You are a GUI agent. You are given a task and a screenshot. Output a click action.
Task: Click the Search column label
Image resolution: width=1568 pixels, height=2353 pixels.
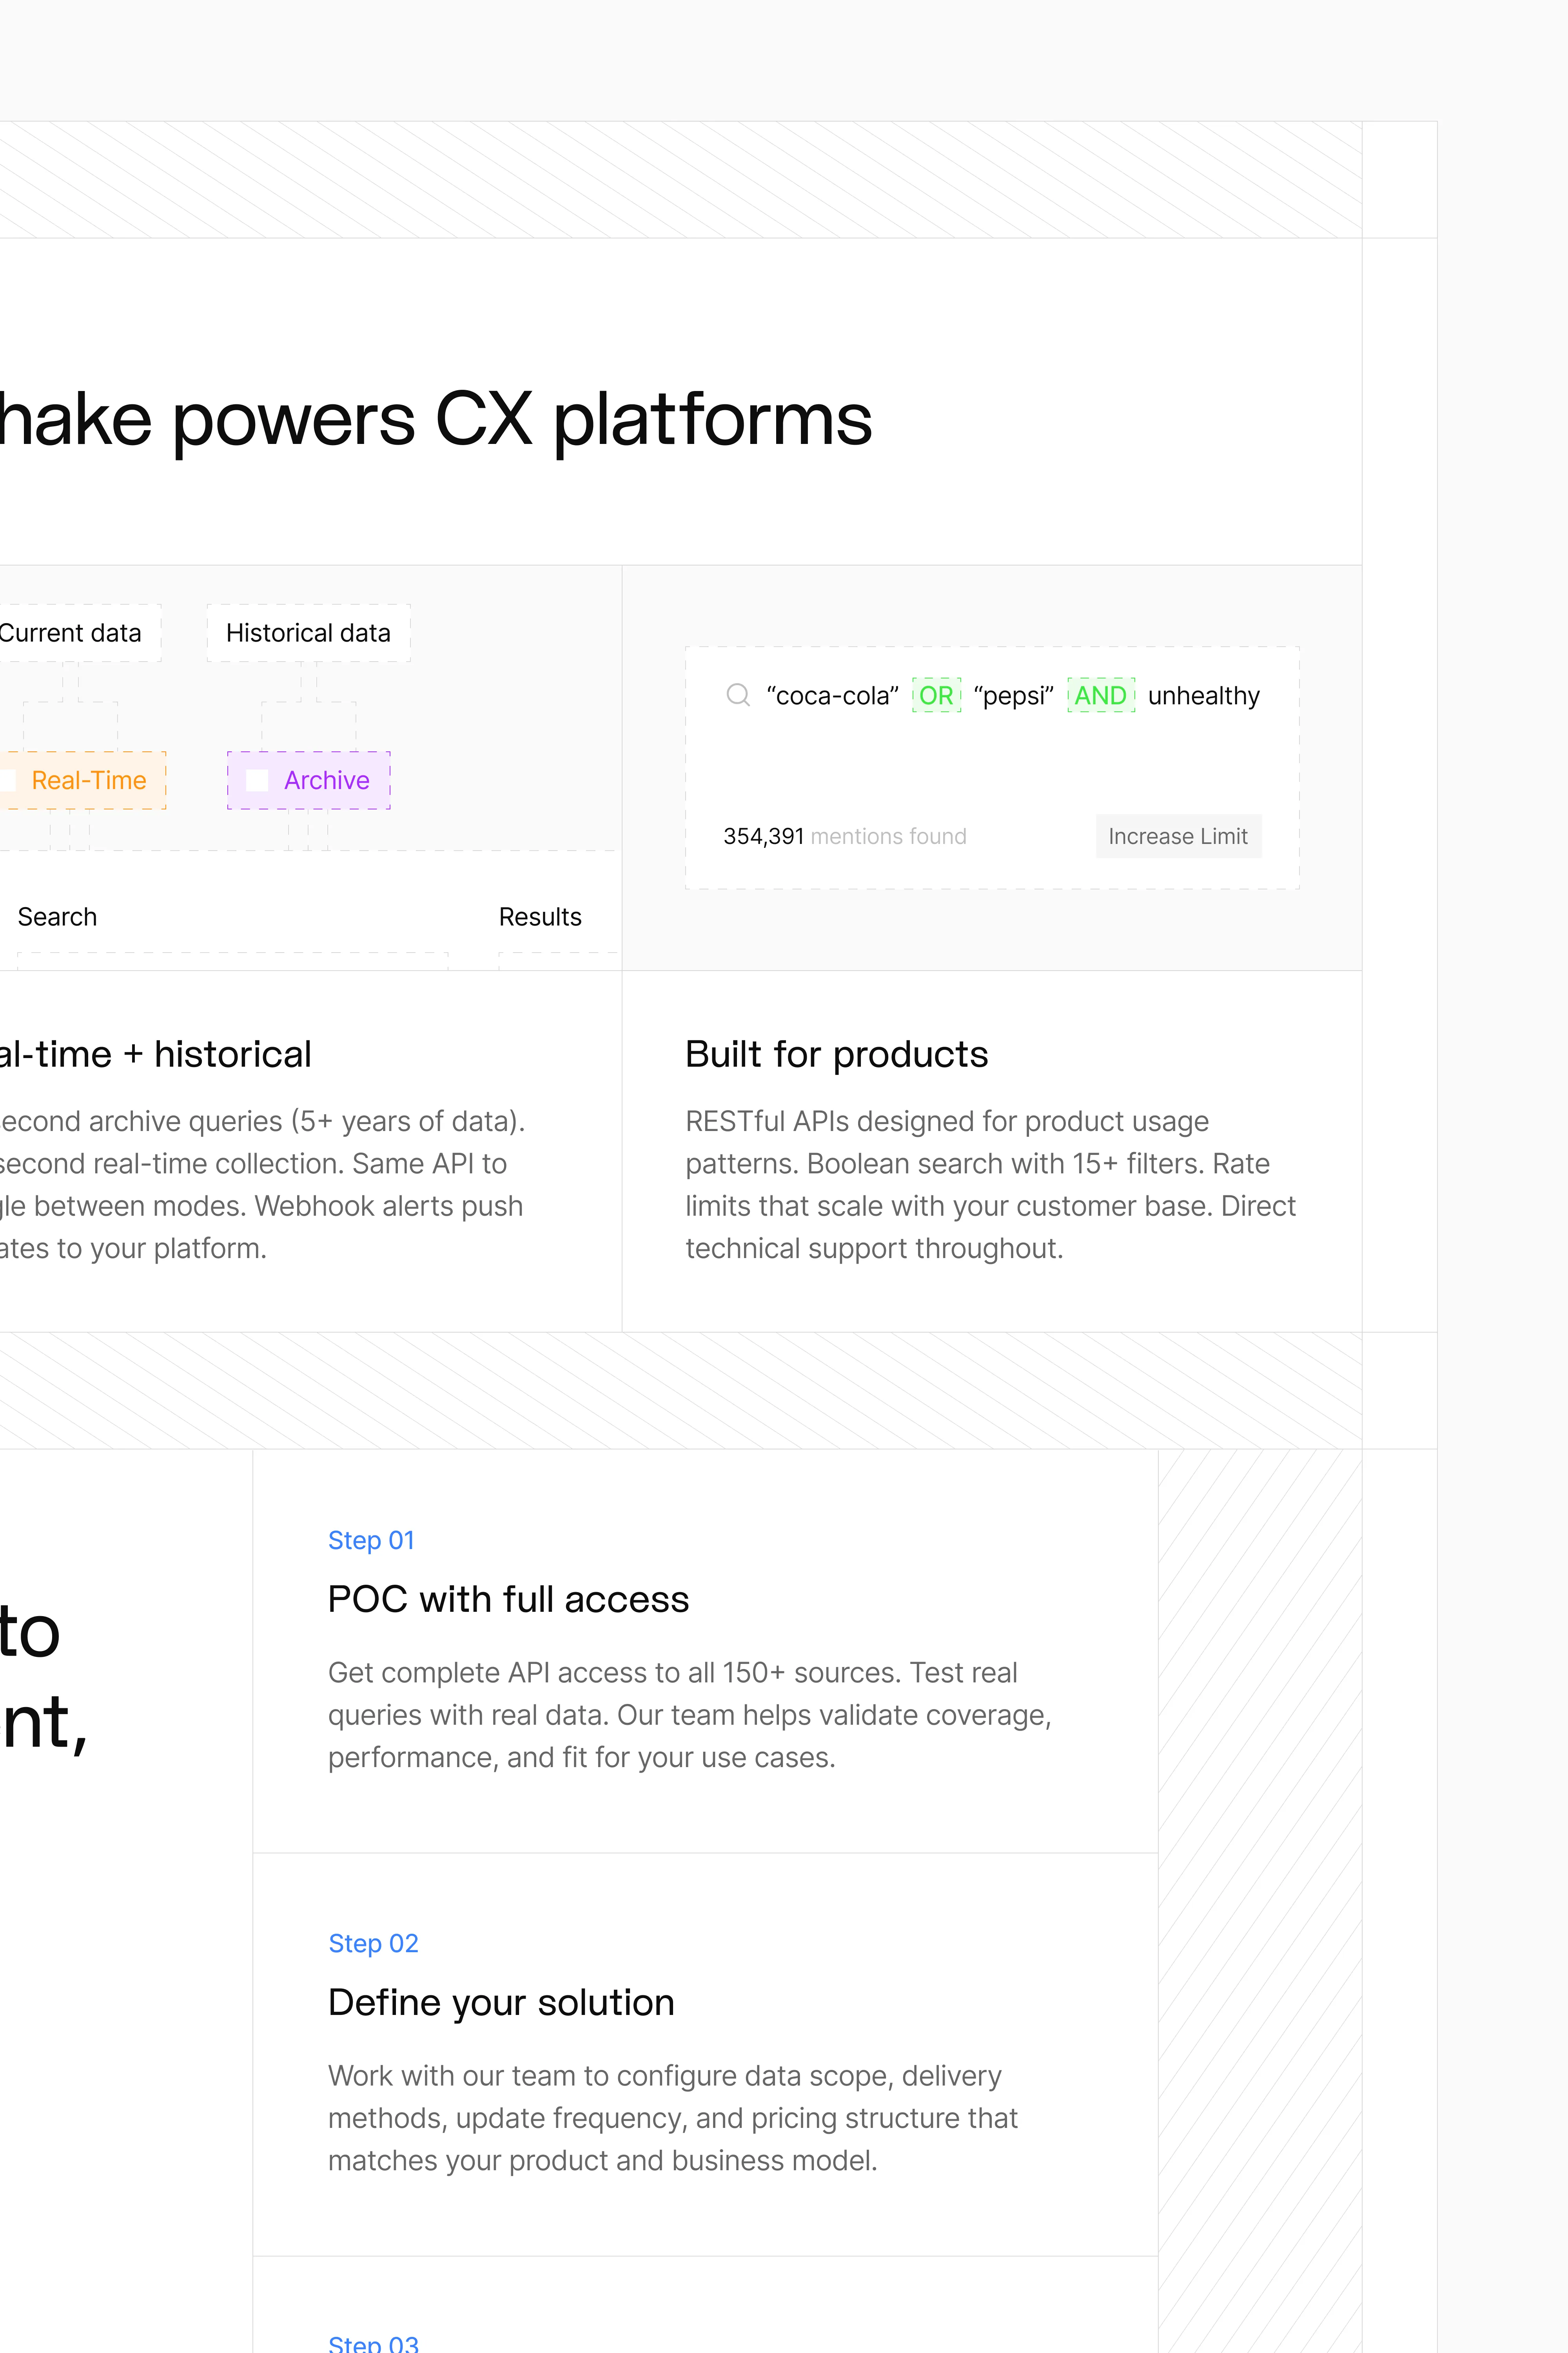click(x=57, y=916)
